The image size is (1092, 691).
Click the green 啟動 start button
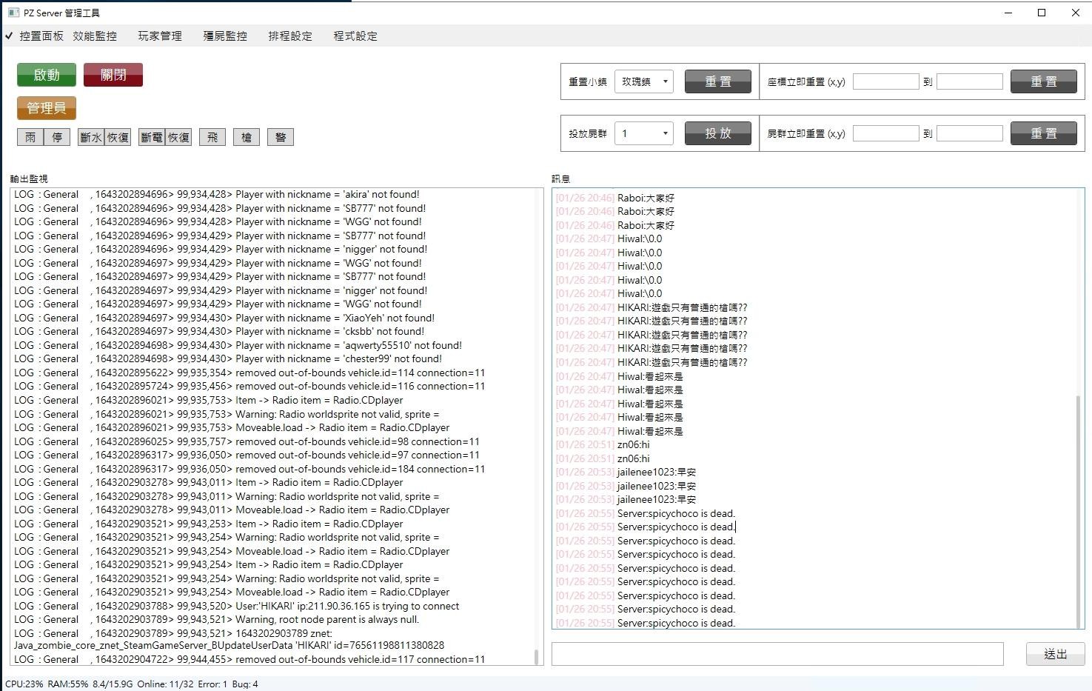[47, 75]
